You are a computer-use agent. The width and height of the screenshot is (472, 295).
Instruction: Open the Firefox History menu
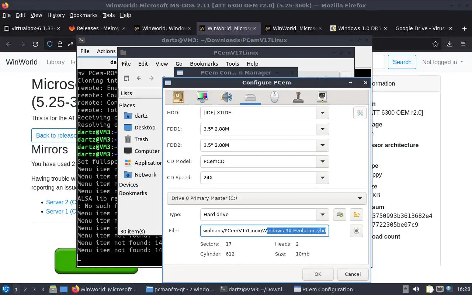[x=56, y=15]
